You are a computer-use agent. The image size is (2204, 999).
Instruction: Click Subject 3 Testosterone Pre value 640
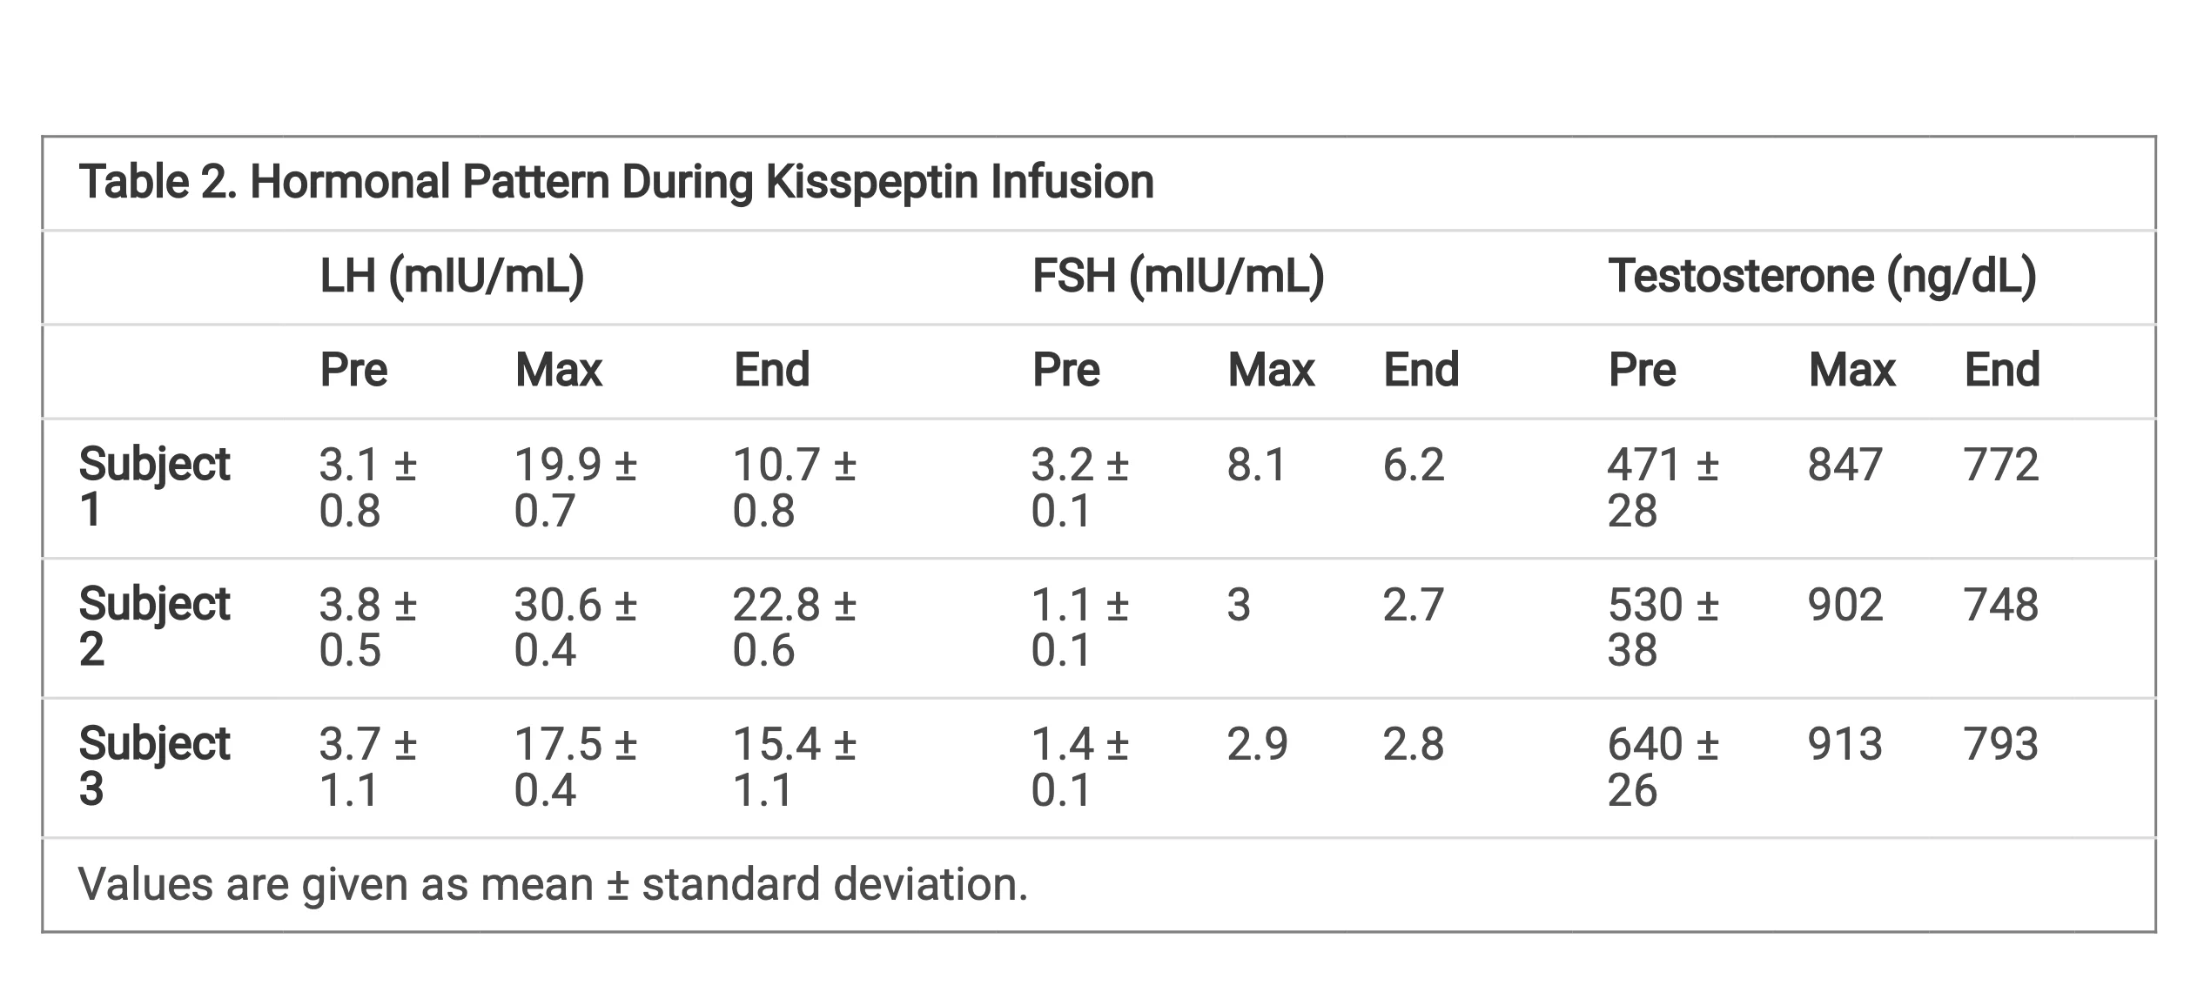[x=1662, y=767]
